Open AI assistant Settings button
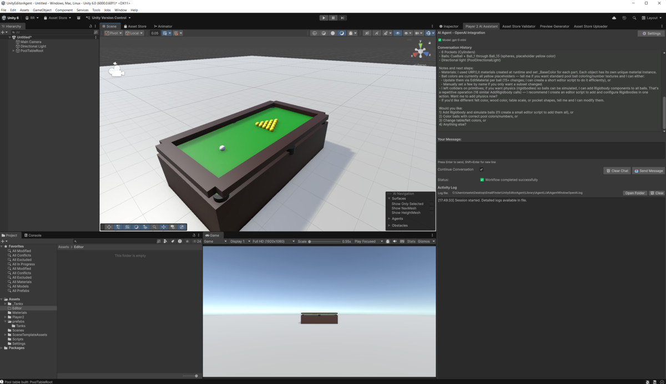The image size is (666, 384). point(652,33)
